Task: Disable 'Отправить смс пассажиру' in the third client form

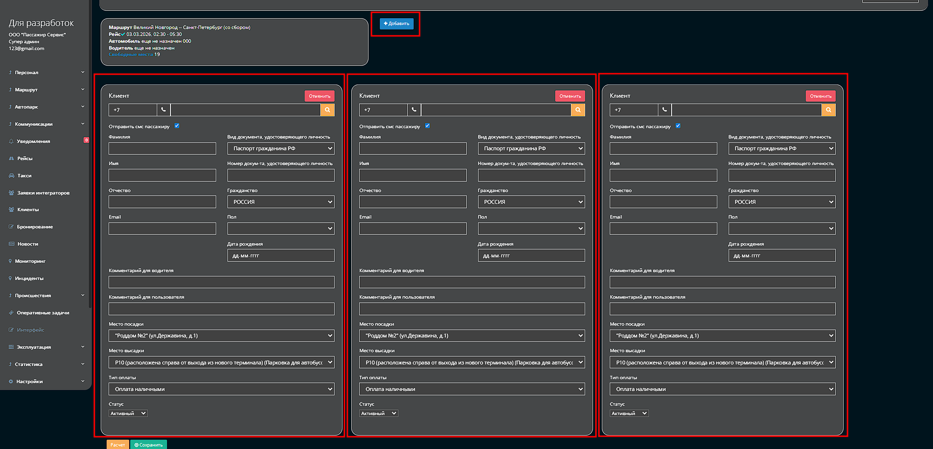Action: 678,126
